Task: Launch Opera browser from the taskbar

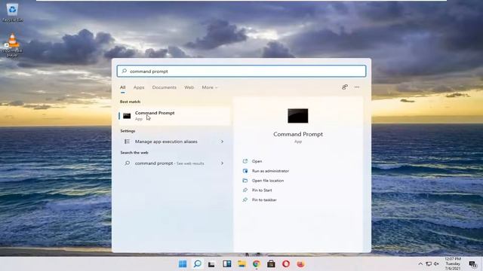Action: point(286,264)
